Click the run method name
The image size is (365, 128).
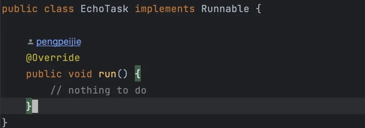(x=107, y=74)
